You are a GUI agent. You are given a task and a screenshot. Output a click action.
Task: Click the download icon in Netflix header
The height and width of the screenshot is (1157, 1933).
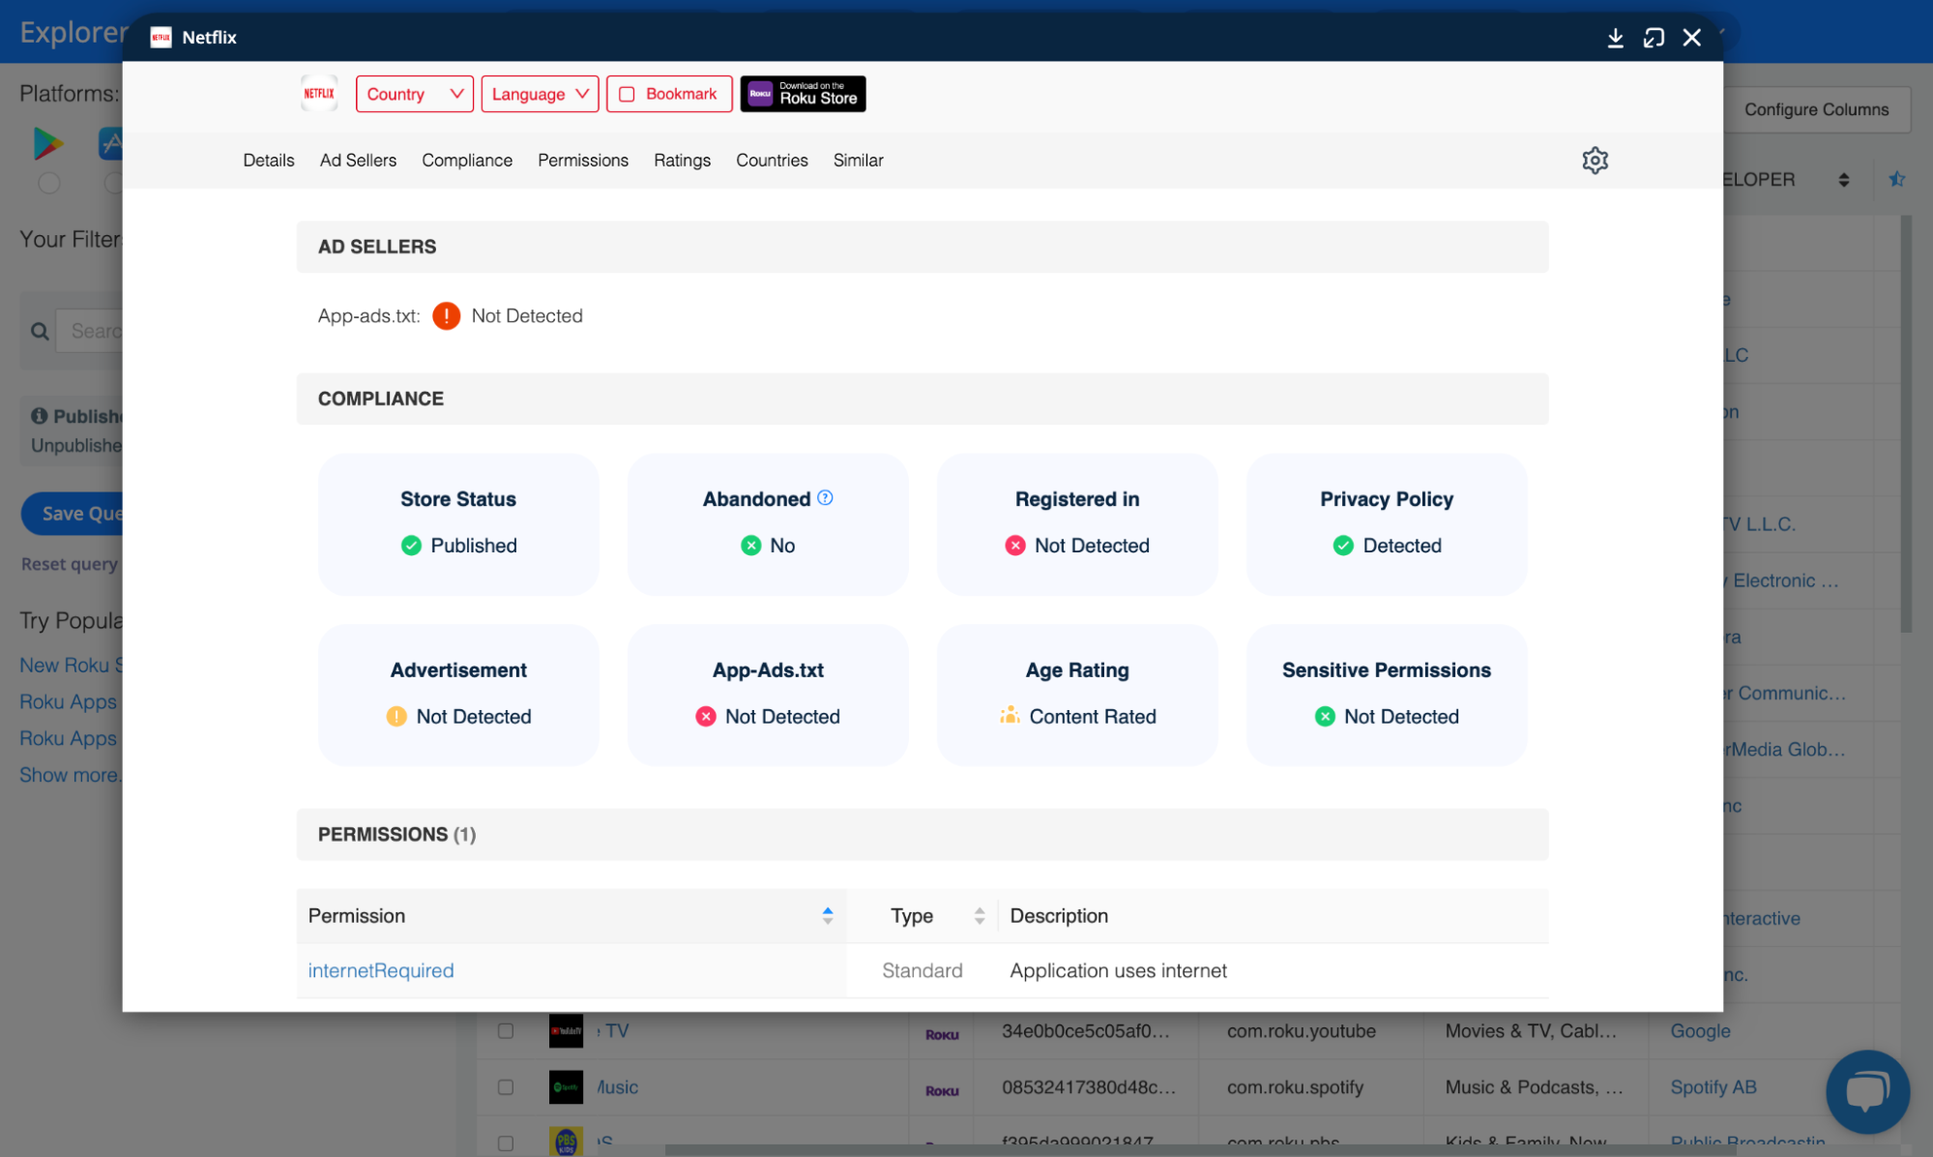tap(1615, 38)
